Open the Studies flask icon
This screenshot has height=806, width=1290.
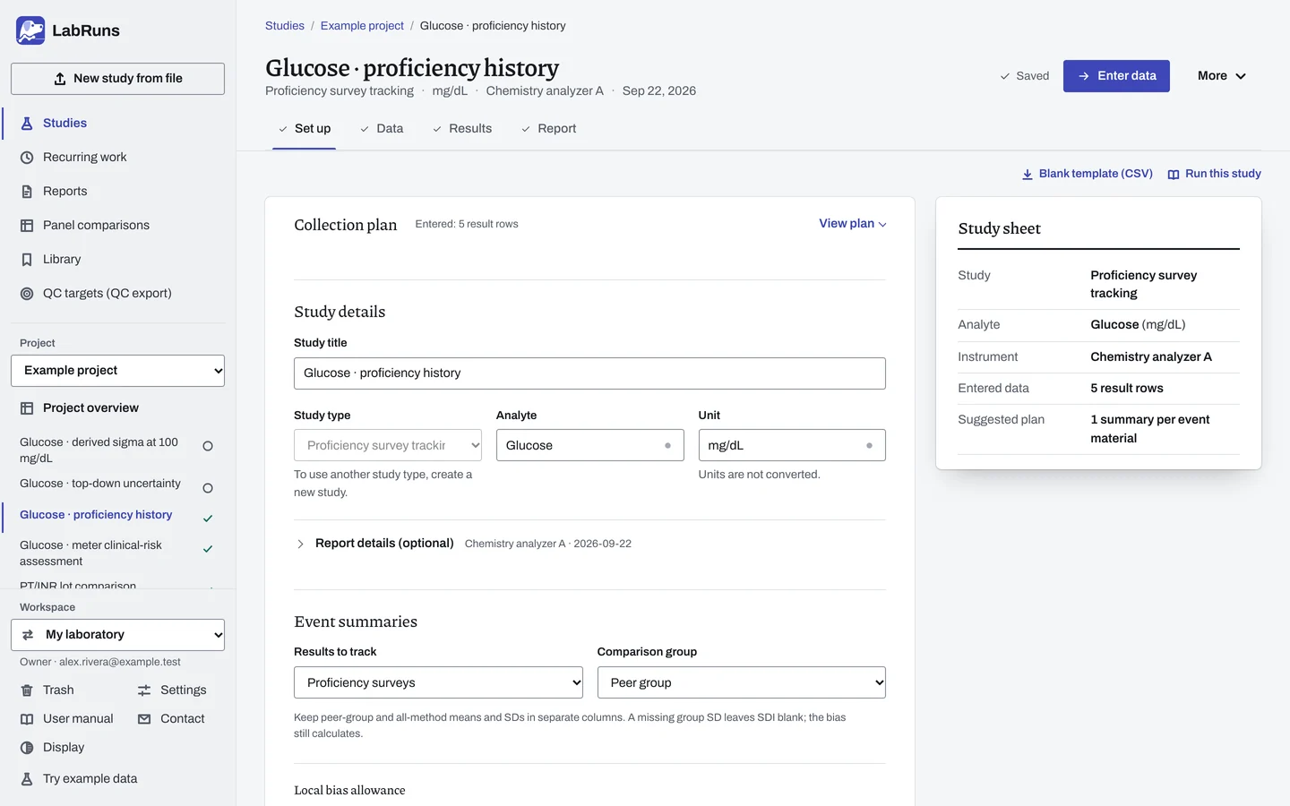[x=27, y=124]
